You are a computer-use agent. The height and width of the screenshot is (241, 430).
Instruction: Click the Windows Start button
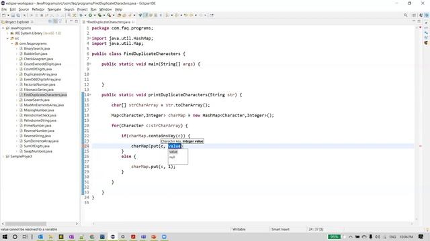5,237
